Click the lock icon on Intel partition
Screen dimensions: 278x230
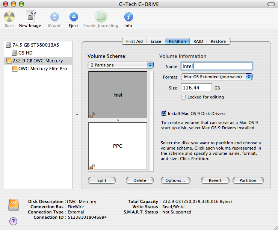(92, 115)
